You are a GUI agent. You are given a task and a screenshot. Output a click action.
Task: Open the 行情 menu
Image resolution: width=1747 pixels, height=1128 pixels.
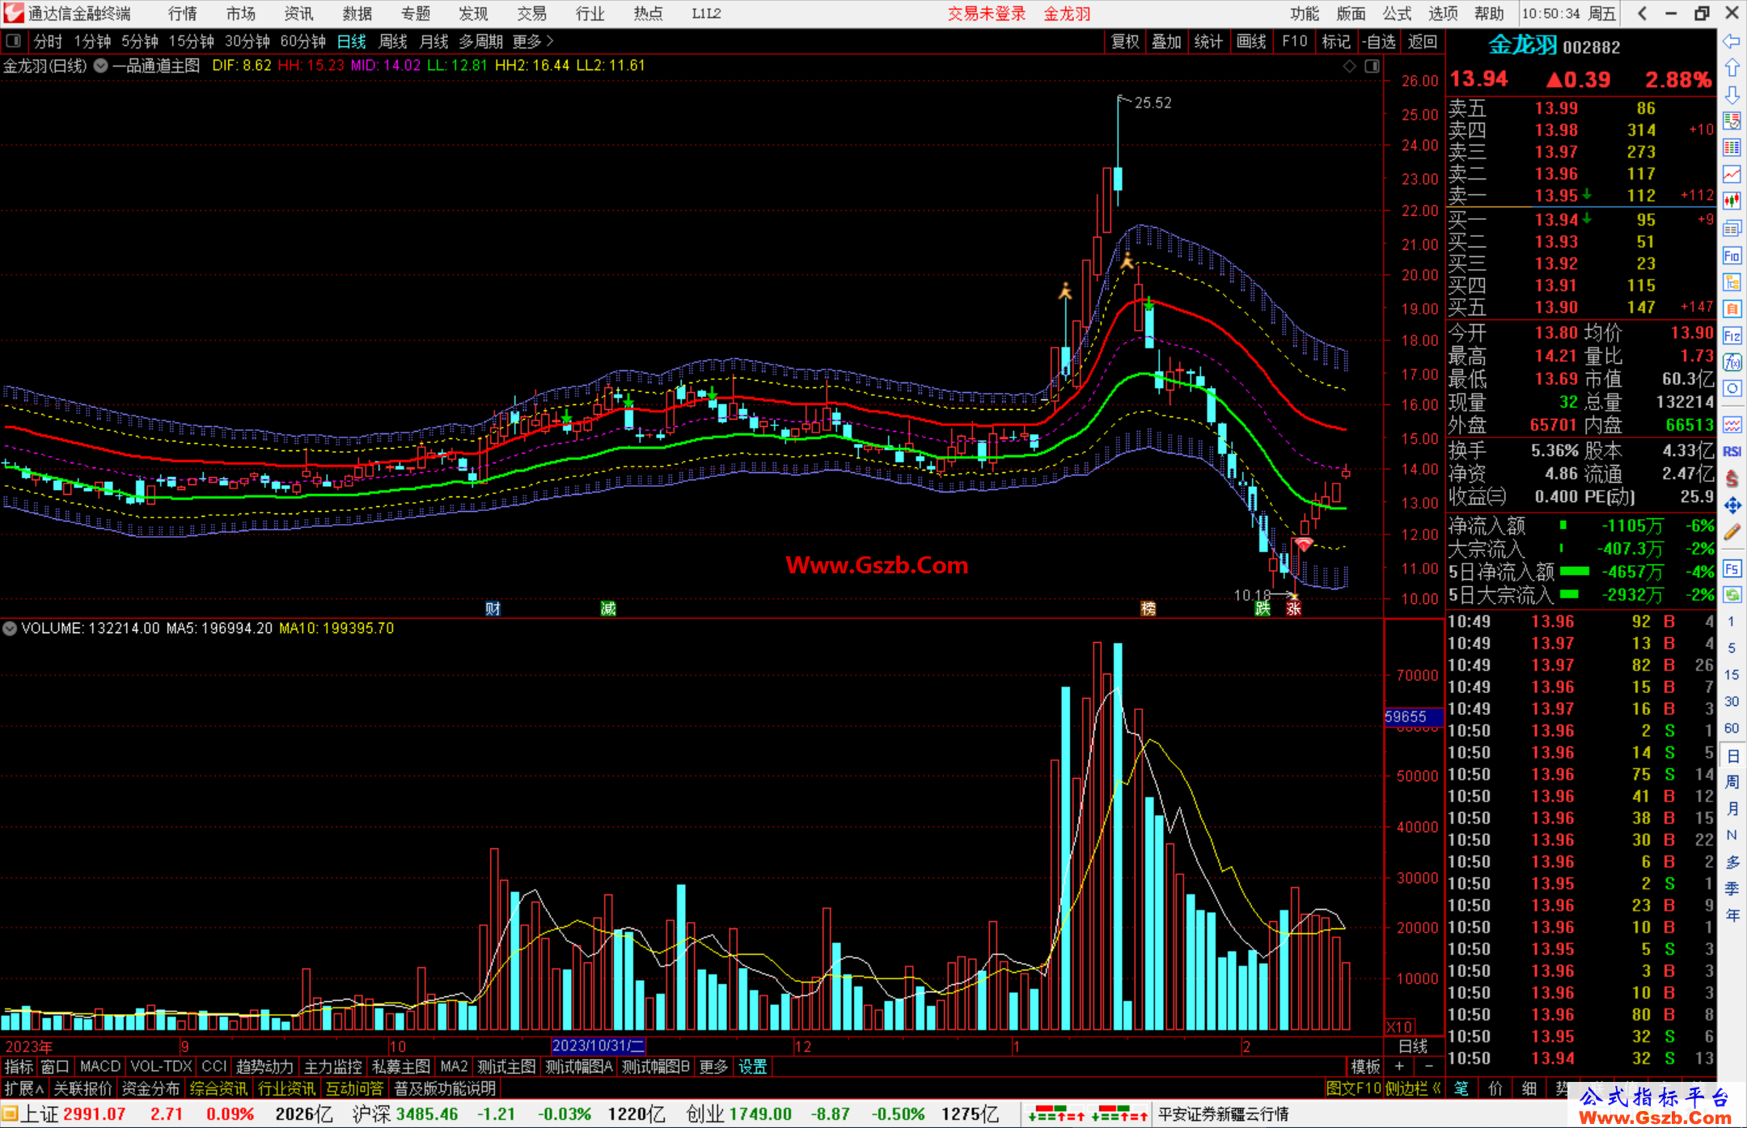(x=183, y=13)
